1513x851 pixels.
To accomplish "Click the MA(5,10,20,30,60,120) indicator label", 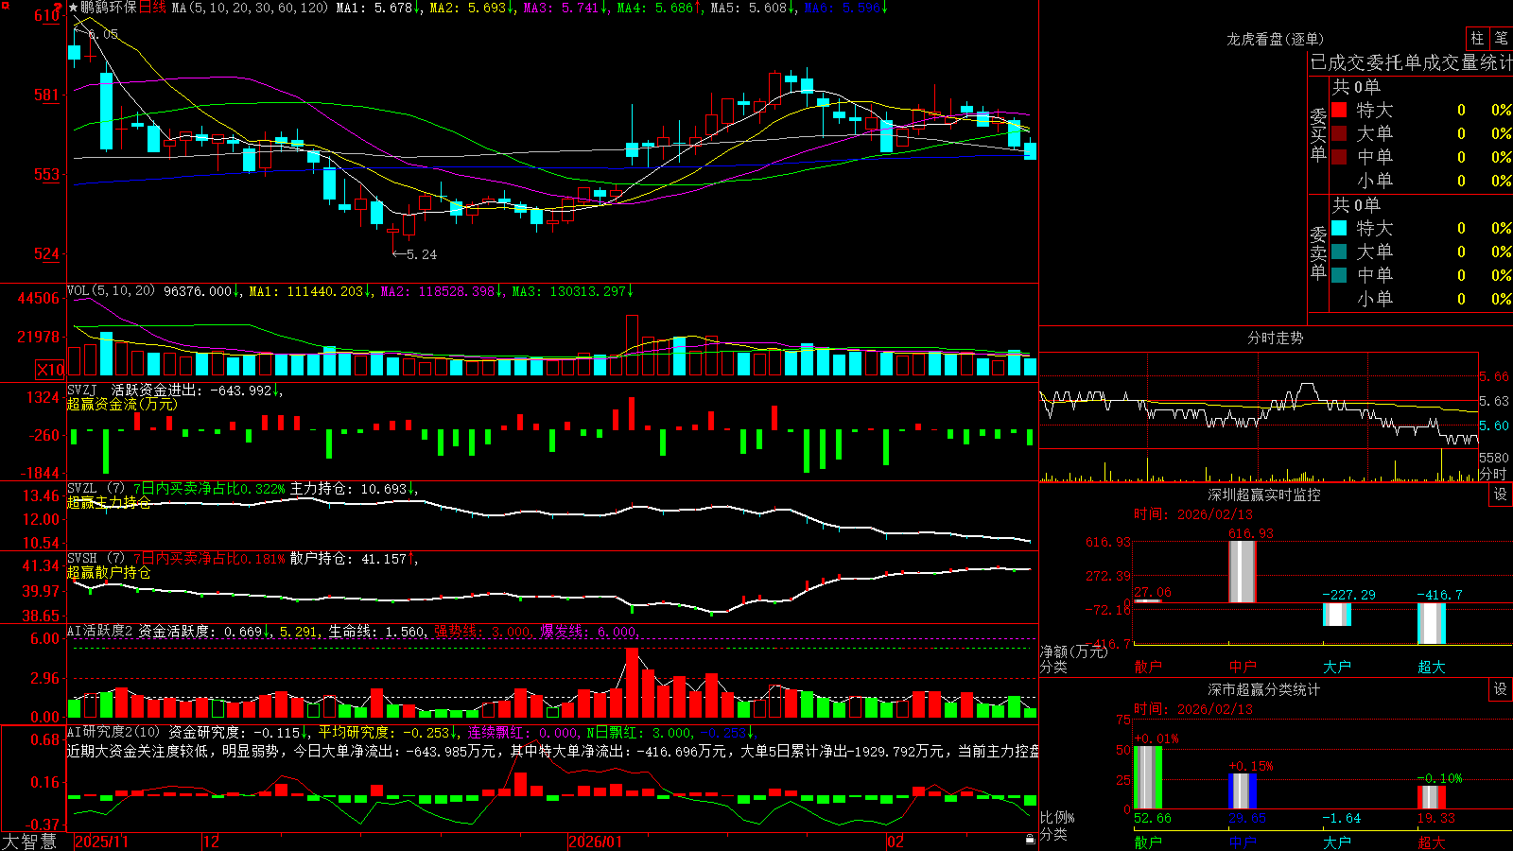I will (250, 8).
